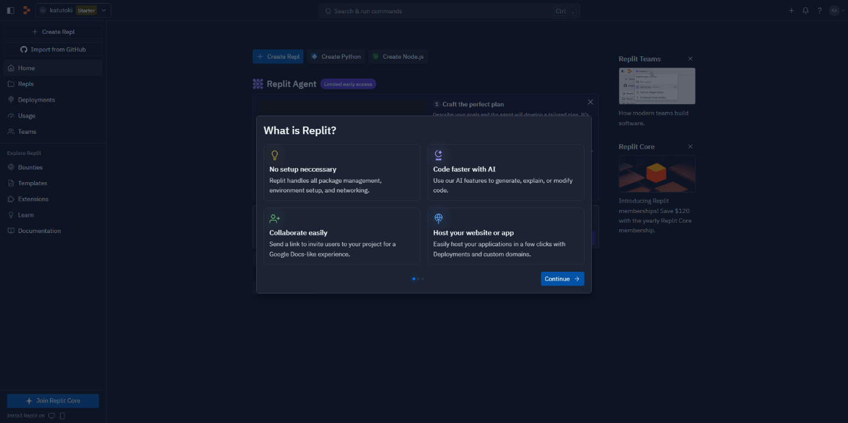
Task: Open Templates in the sidebar
Action: click(53, 183)
